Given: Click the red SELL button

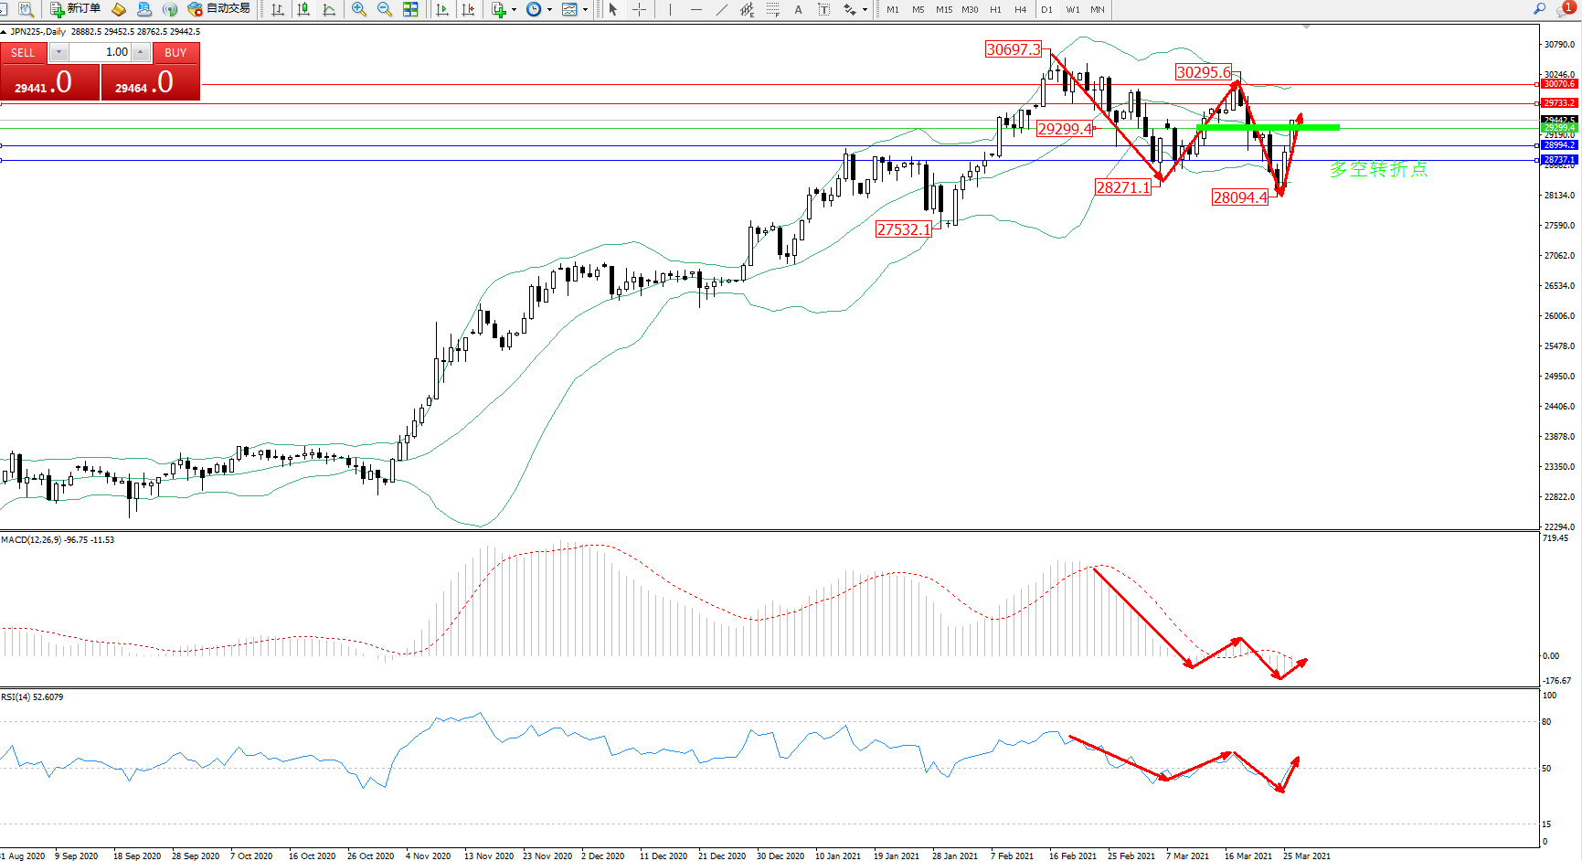Looking at the screenshot, I should (x=23, y=53).
